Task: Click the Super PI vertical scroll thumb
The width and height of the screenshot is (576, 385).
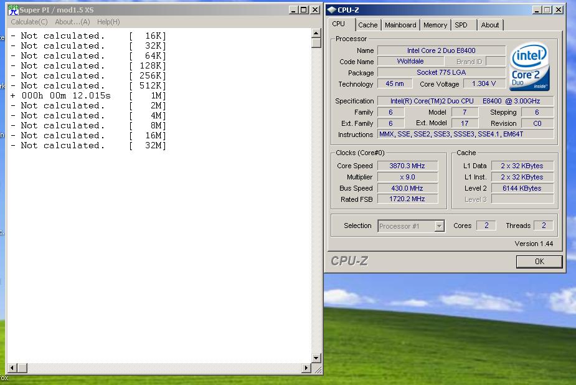Action: pyautogui.click(x=316, y=43)
